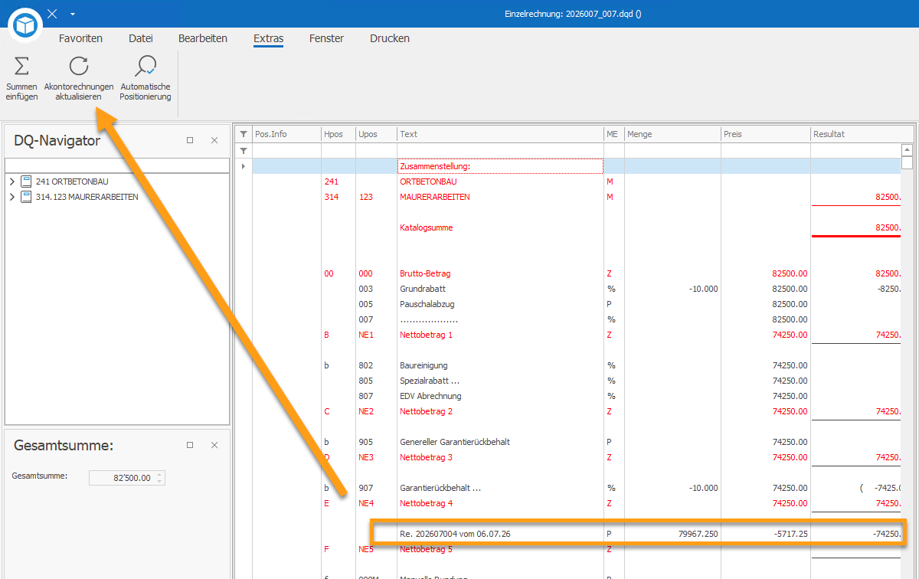
Task: Float the Gesamtsumme panel using square icon
Action: [190, 445]
